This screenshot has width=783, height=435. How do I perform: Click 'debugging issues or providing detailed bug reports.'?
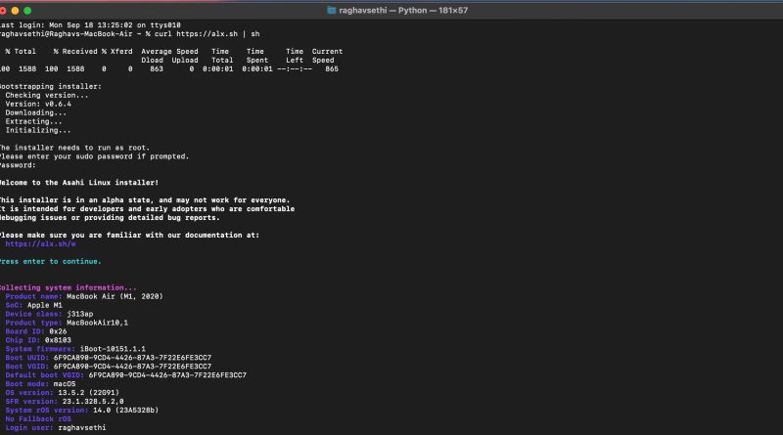point(110,217)
